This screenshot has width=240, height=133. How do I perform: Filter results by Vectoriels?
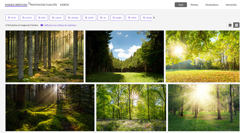[x=231, y=5]
